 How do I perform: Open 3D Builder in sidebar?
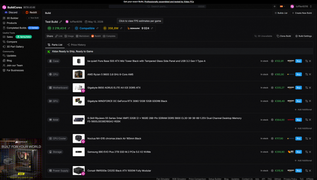click(13, 18)
